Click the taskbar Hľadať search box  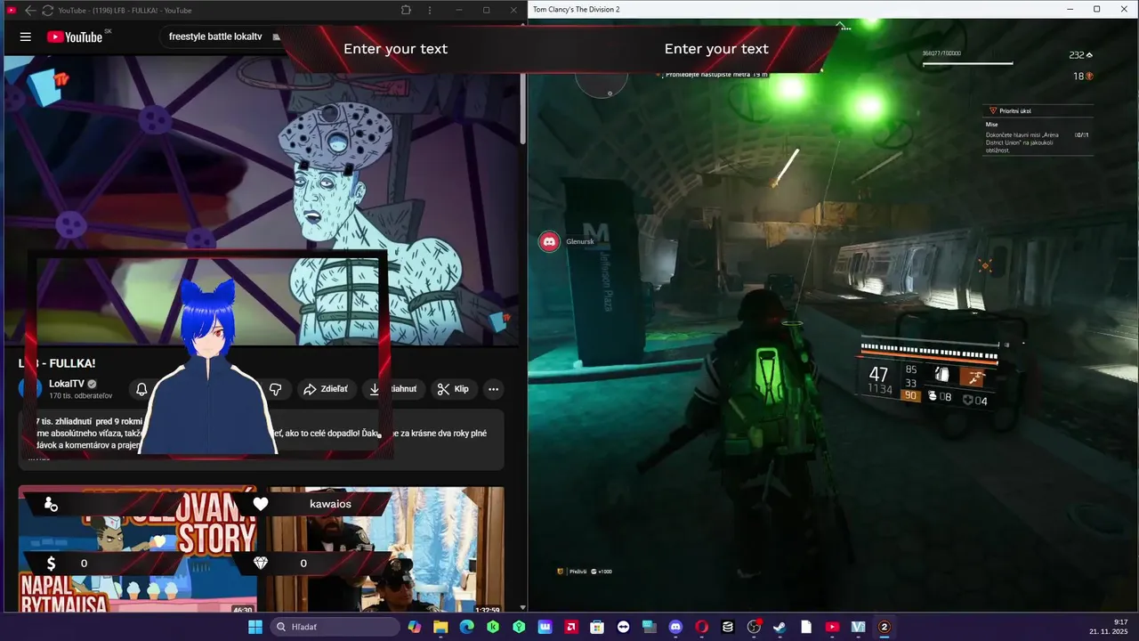(335, 627)
